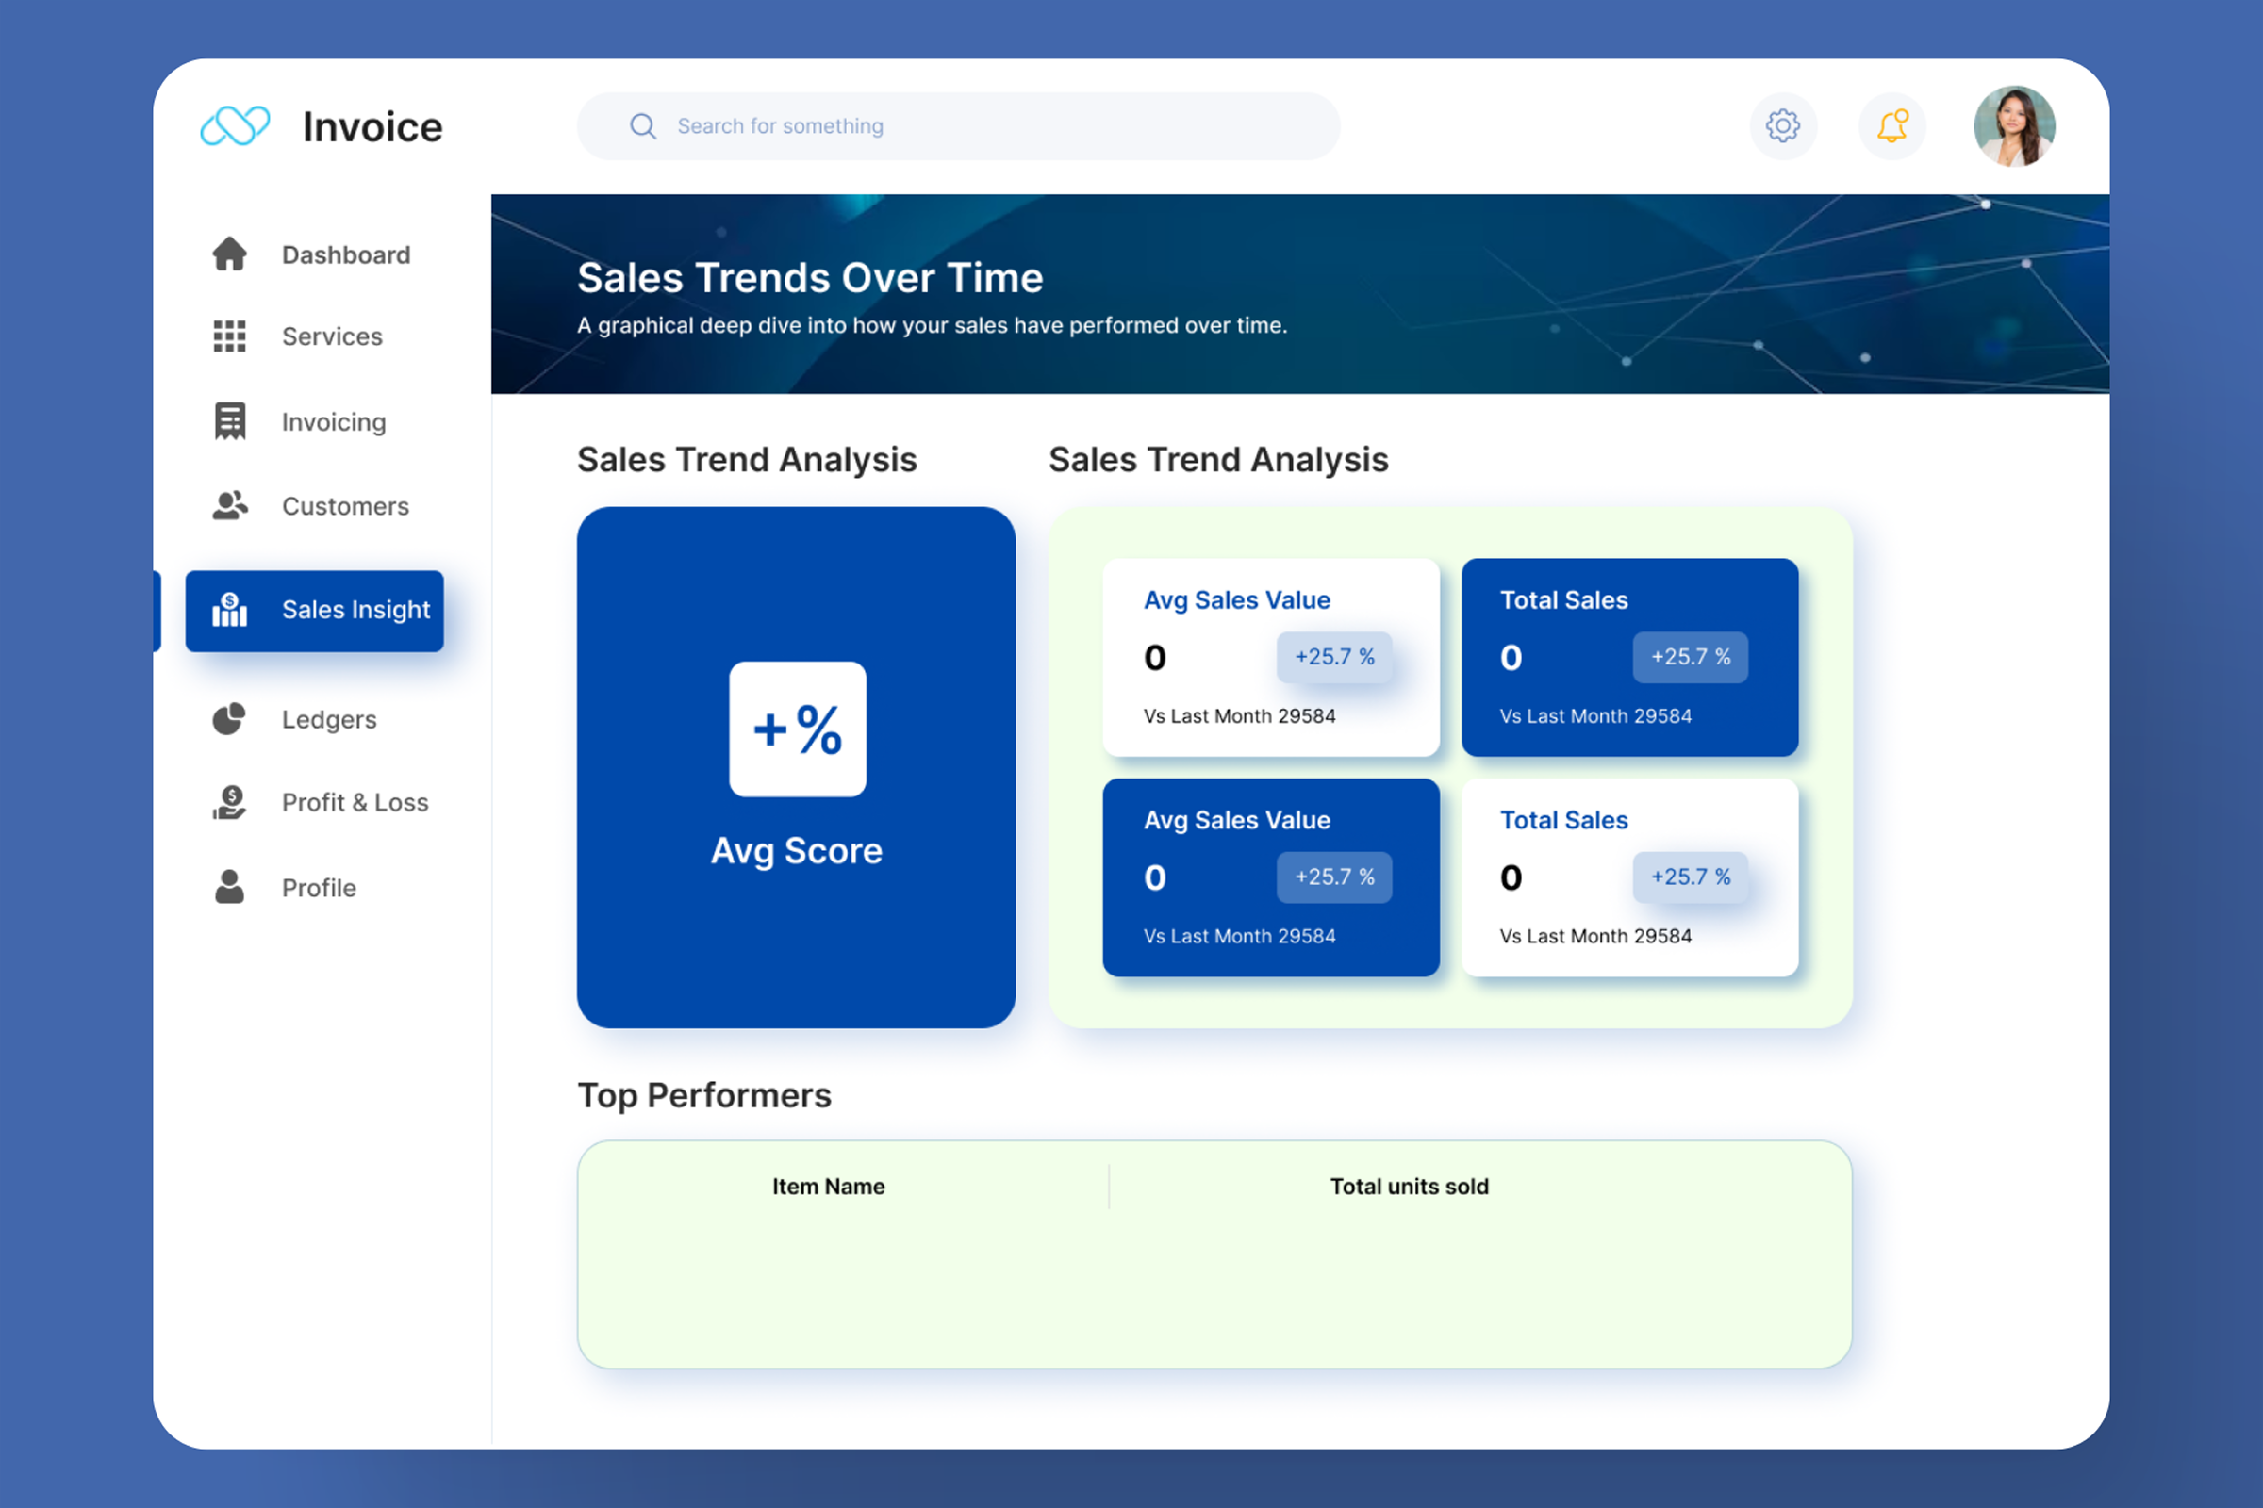
Task: Click the Profit & Loss hand-coin icon
Action: tap(229, 802)
